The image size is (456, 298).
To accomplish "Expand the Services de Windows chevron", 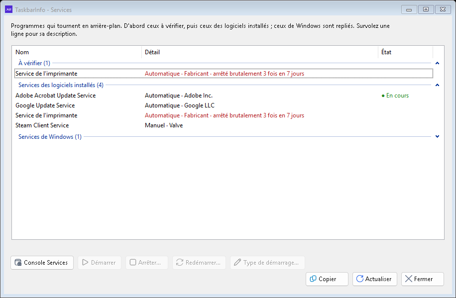I will coord(437,136).
